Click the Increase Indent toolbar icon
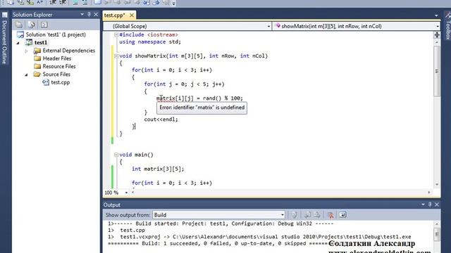The image size is (451, 253). (x=63, y=2)
